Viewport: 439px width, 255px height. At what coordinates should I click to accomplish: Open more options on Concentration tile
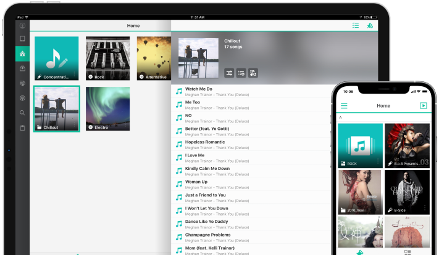75,76
